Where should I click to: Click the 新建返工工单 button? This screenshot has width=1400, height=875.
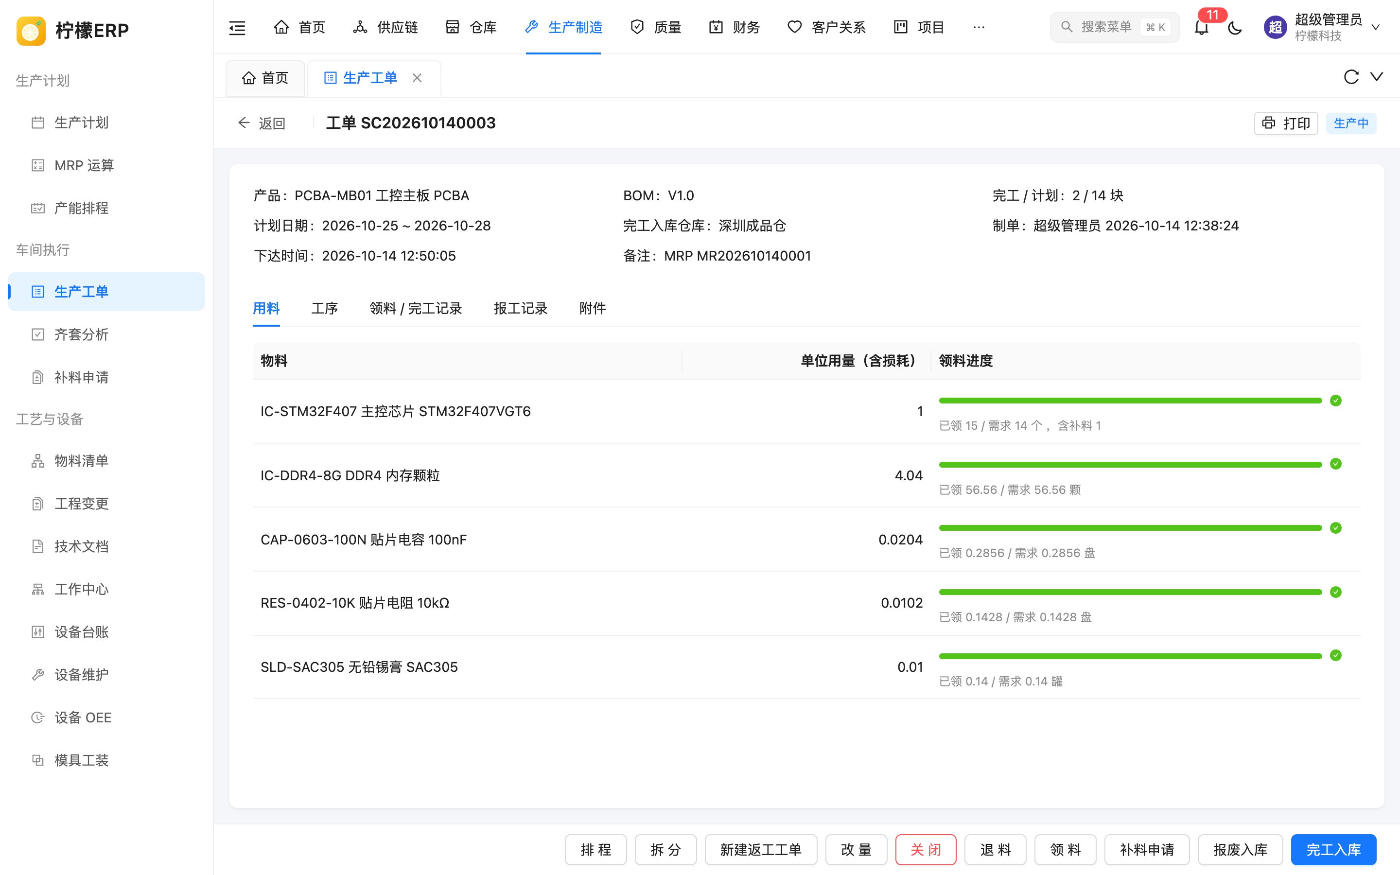[761, 850]
